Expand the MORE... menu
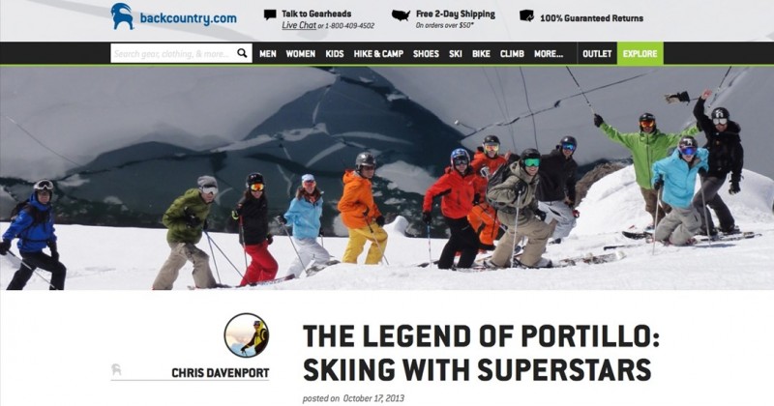Viewport: 774px width, 406px height. click(549, 54)
